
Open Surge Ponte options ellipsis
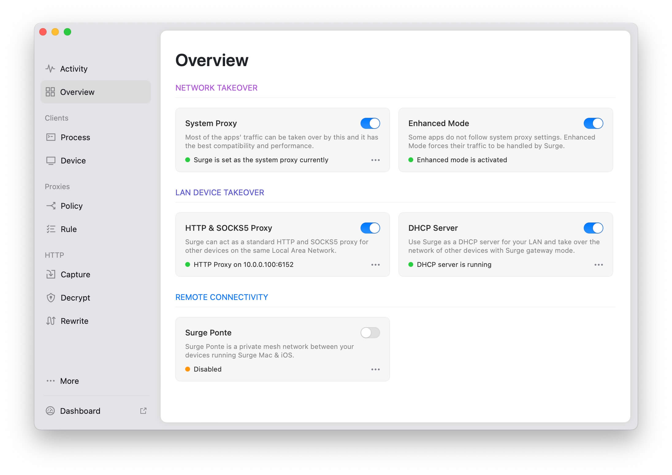(x=376, y=369)
